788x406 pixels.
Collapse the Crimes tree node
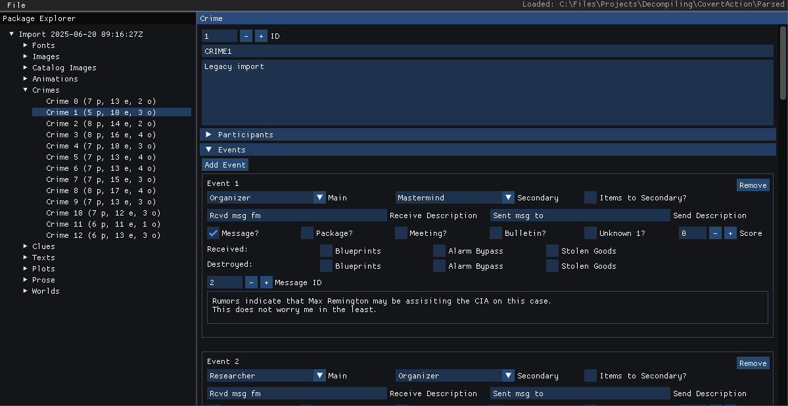coord(26,90)
